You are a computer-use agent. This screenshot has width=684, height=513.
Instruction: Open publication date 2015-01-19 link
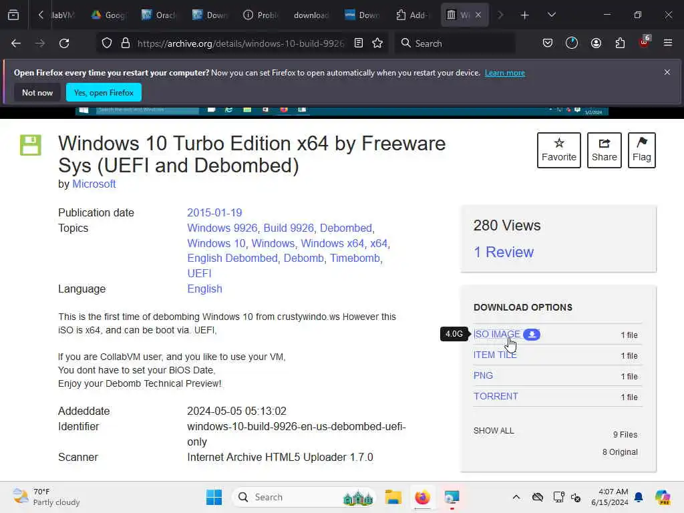pos(214,213)
